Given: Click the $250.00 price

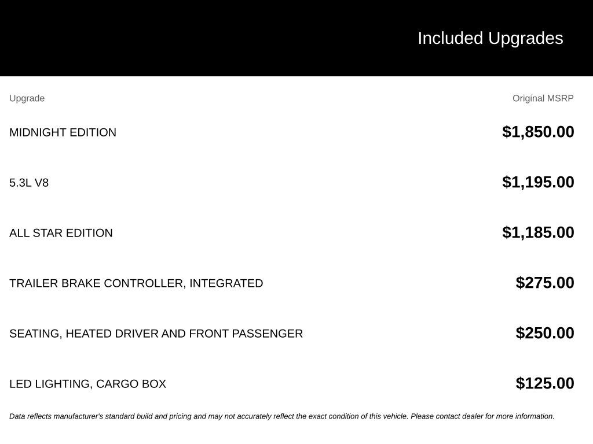Looking at the screenshot, I should pyautogui.click(x=544, y=333).
